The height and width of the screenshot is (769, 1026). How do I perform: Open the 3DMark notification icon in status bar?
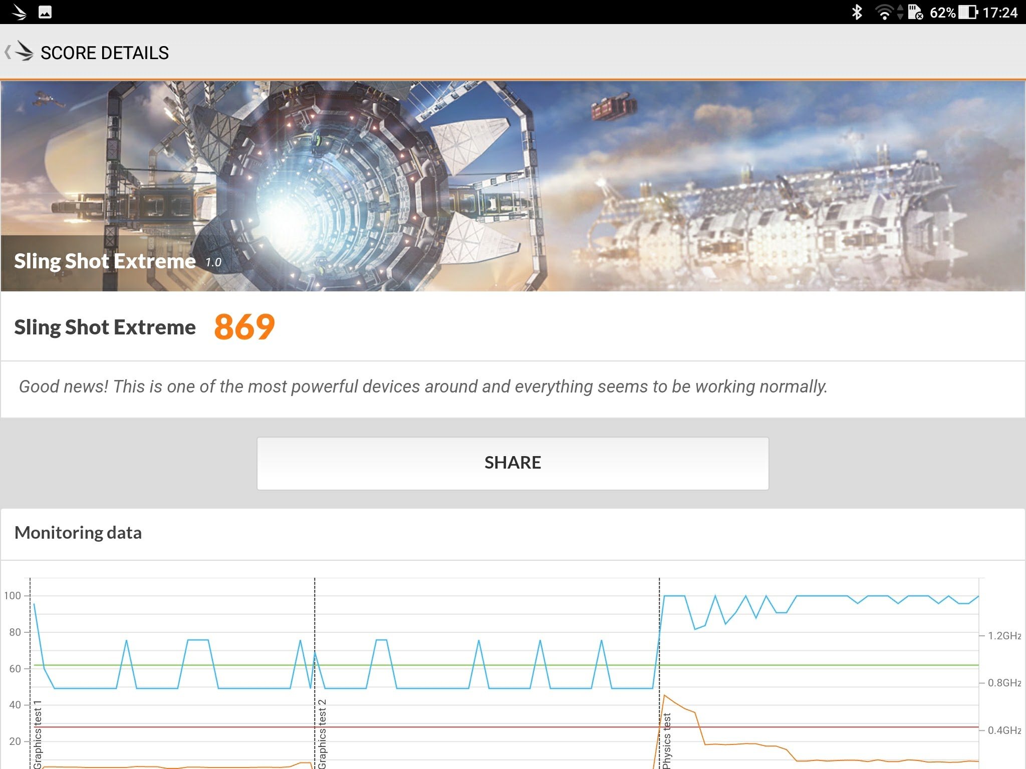[20, 12]
